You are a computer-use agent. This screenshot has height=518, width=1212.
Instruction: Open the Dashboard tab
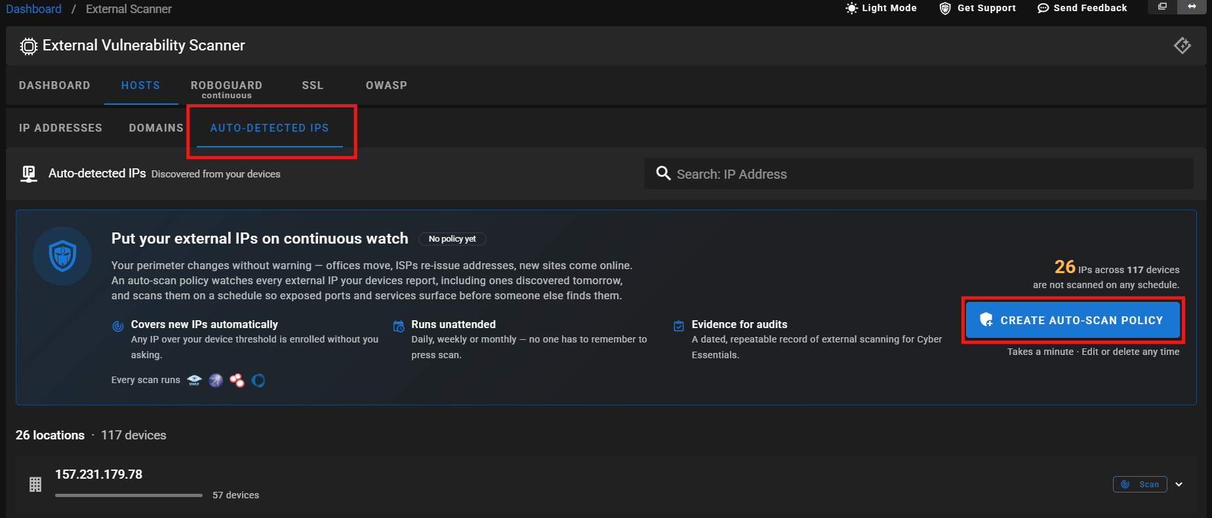54,85
